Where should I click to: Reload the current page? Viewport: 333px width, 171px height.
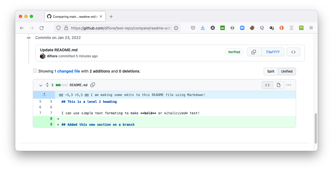(x=42, y=28)
